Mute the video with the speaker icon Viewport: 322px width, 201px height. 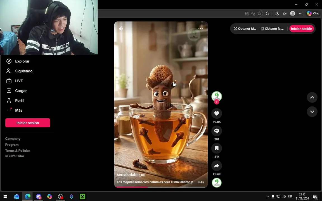coord(121,28)
